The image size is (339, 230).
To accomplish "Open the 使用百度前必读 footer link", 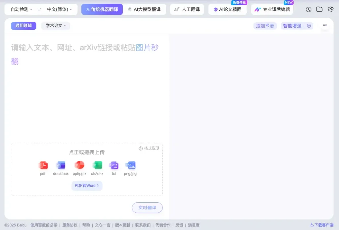I will point(44,225).
